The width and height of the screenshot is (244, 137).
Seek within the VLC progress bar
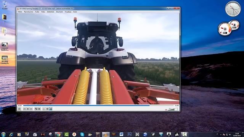(98, 105)
